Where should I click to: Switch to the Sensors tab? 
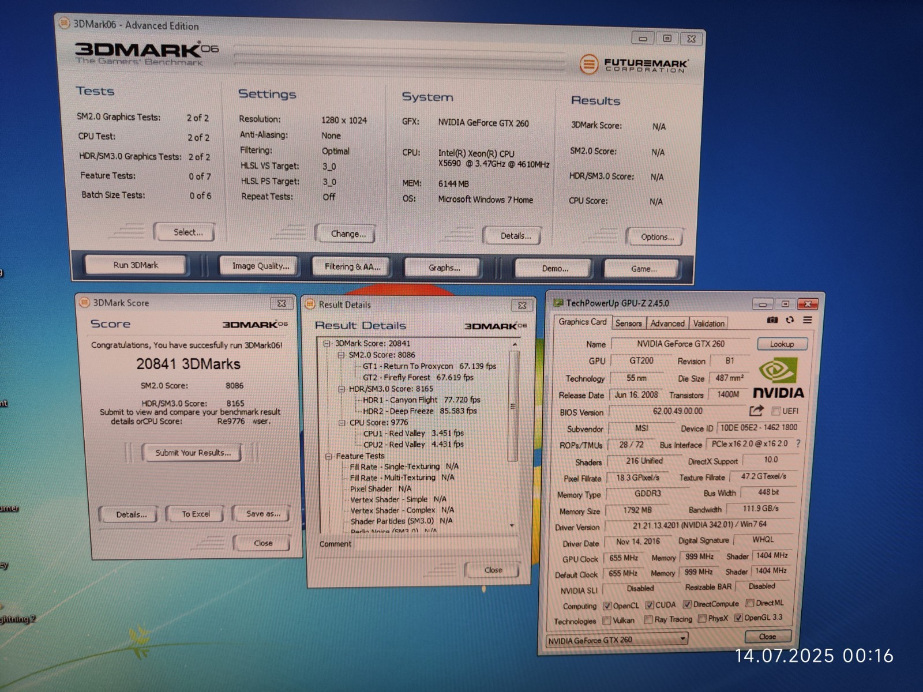point(628,324)
